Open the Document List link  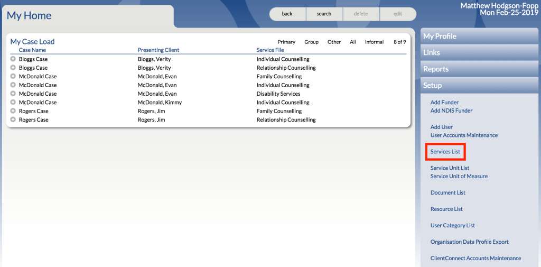(x=448, y=192)
